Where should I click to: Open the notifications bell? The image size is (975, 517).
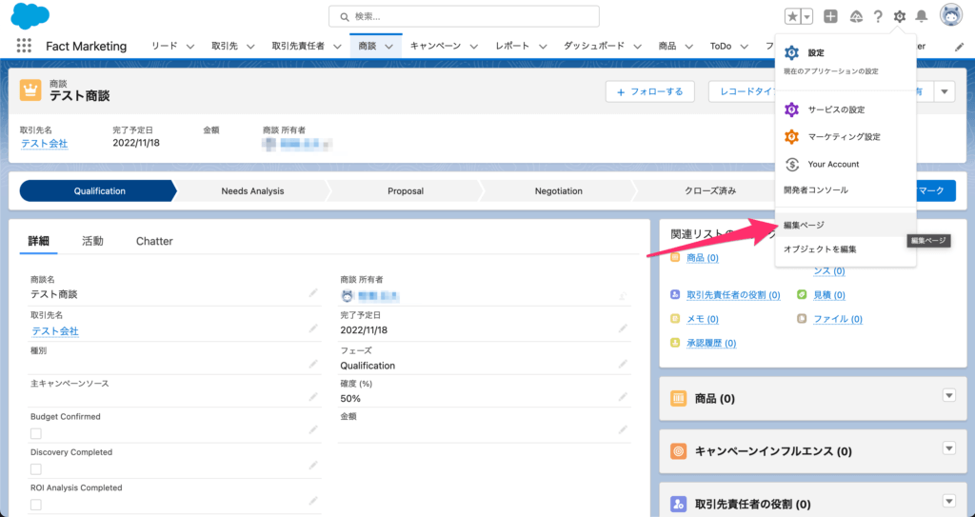tap(921, 16)
